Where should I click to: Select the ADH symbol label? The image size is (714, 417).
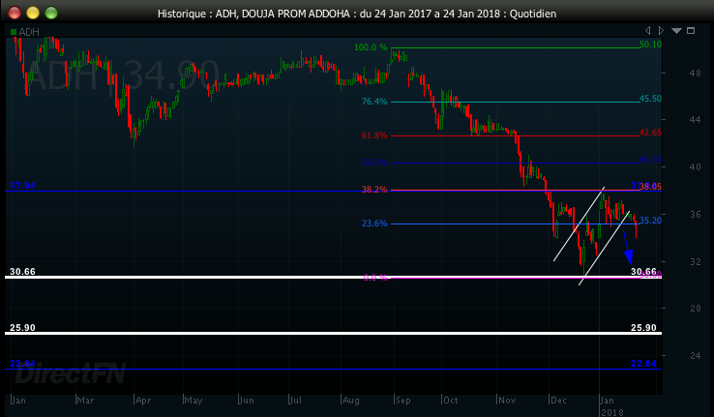[28, 32]
